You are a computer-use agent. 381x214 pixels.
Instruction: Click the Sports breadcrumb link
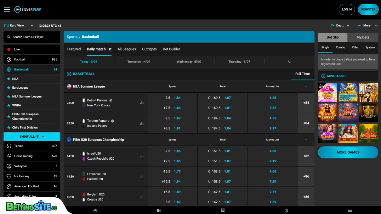(72, 37)
